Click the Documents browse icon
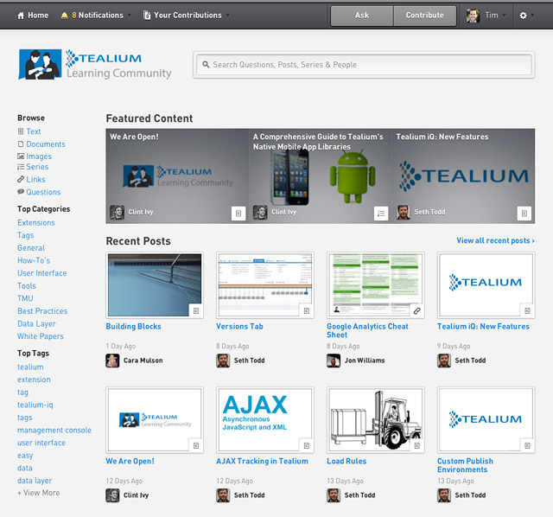Screen dimensions: 553x517 coord(21,144)
